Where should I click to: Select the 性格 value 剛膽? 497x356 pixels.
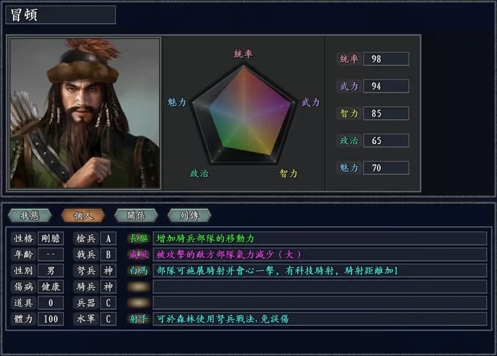(x=51, y=239)
